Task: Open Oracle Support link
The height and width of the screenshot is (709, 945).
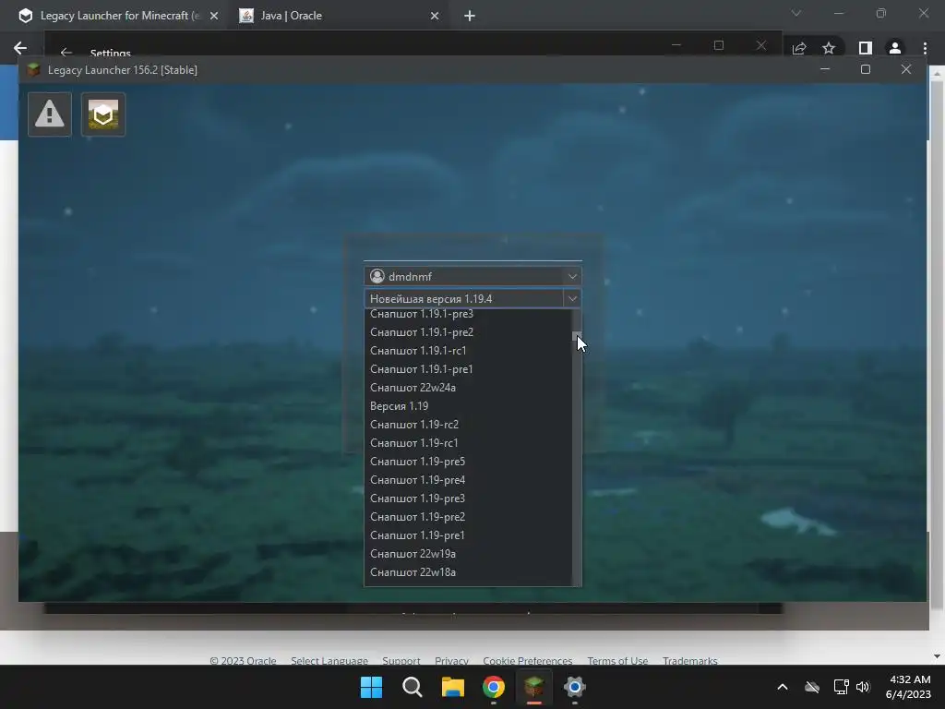Action: tap(401, 661)
